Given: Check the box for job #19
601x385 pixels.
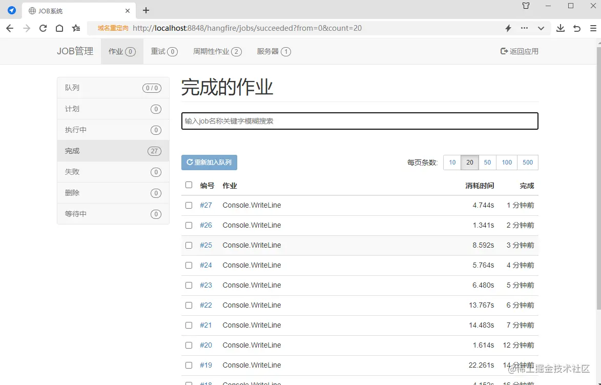Looking at the screenshot, I should pos(189,365).
